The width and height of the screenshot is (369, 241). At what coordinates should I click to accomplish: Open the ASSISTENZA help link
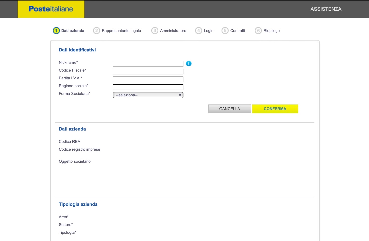click(326, 9)
